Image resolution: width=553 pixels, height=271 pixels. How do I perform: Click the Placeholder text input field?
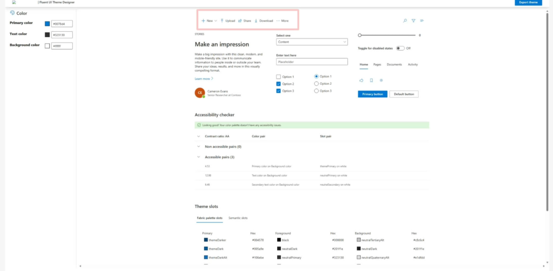pos(312,62)
